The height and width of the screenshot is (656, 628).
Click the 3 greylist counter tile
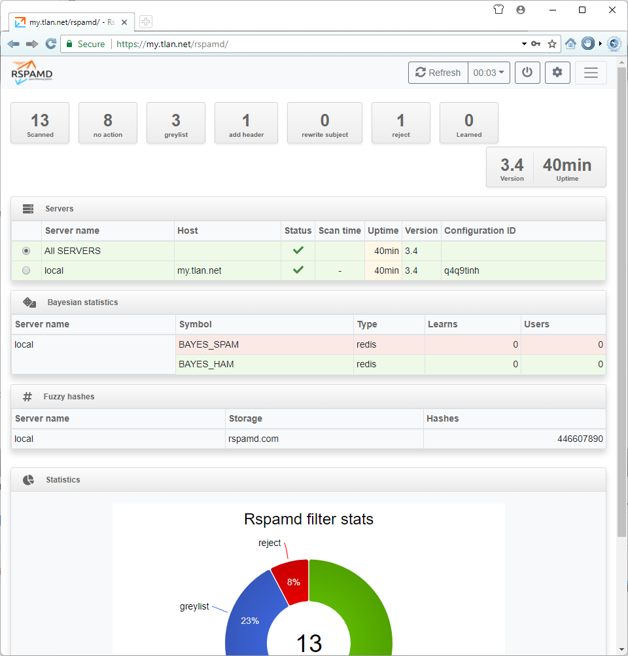coord(176,123)
